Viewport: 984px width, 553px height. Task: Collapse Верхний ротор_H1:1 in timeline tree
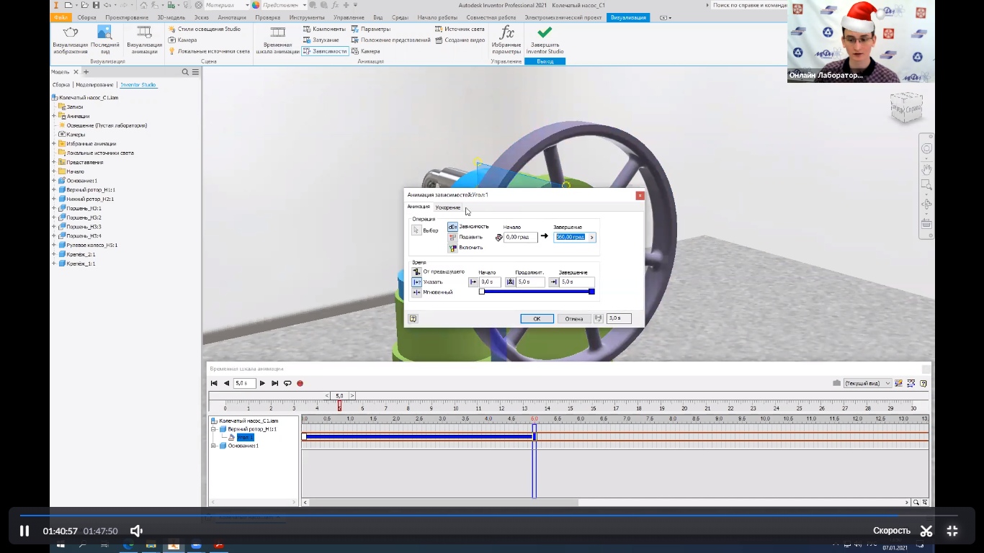click(x=214, y=429)
